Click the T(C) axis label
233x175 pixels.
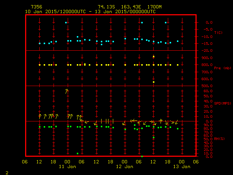coord(218,33)
